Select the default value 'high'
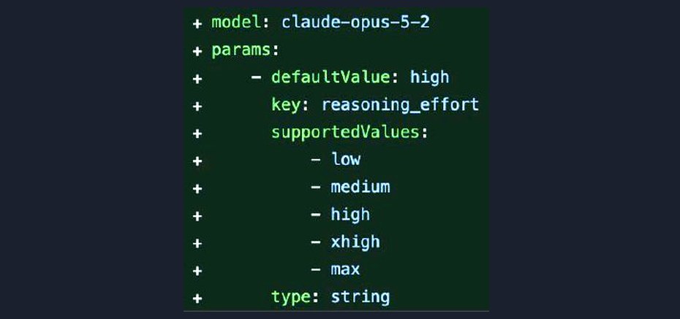680x319 pixels. pyautogui.click(x=430, y=78)
